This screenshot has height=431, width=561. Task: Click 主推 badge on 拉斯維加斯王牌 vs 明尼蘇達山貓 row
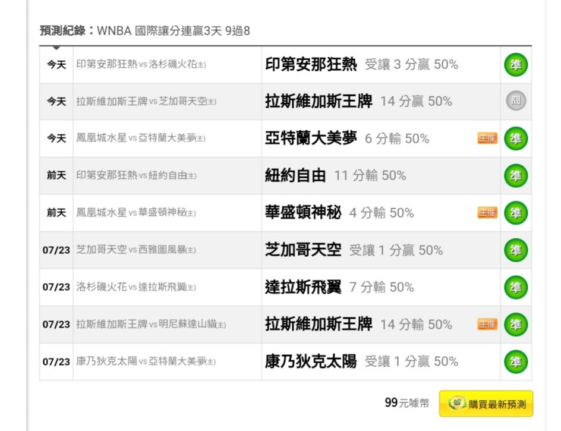click(487, 325)
